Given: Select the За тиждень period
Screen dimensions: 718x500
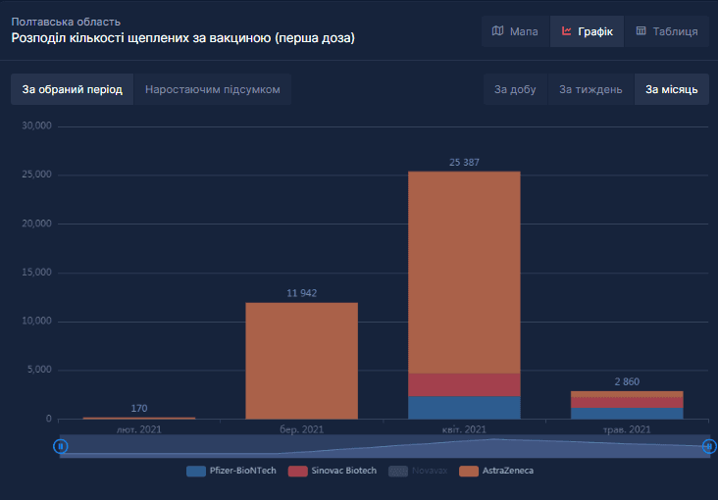Looking at the screenshot, I should pyautogui.click(x=590, y=89).
